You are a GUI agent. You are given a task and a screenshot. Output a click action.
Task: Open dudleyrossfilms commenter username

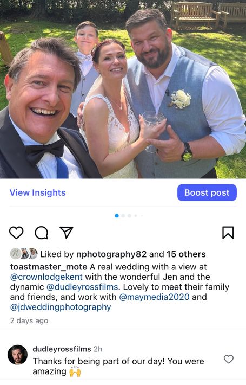[x=62, y=349]
